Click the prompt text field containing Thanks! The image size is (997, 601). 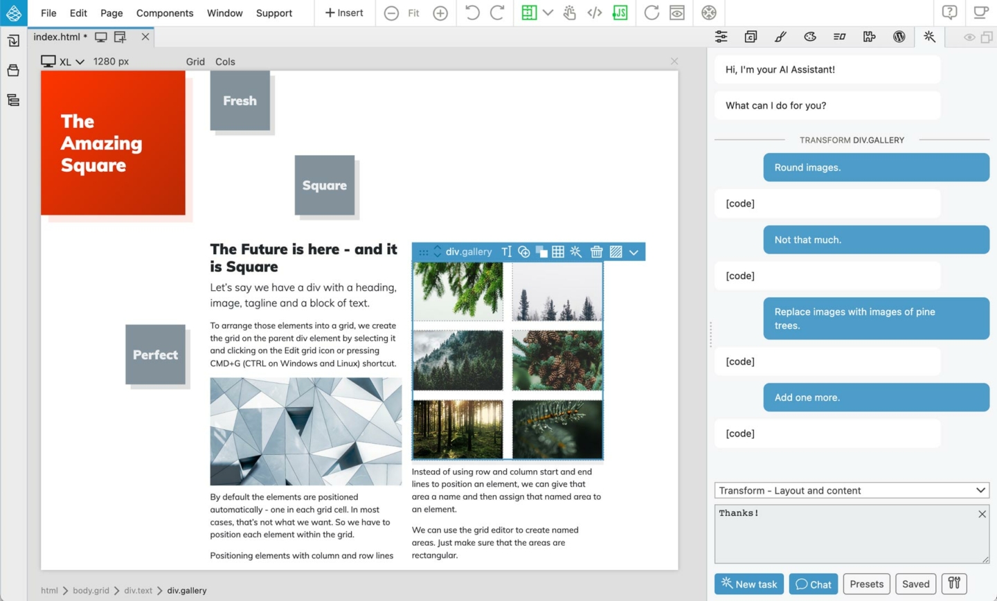(845, 533)
